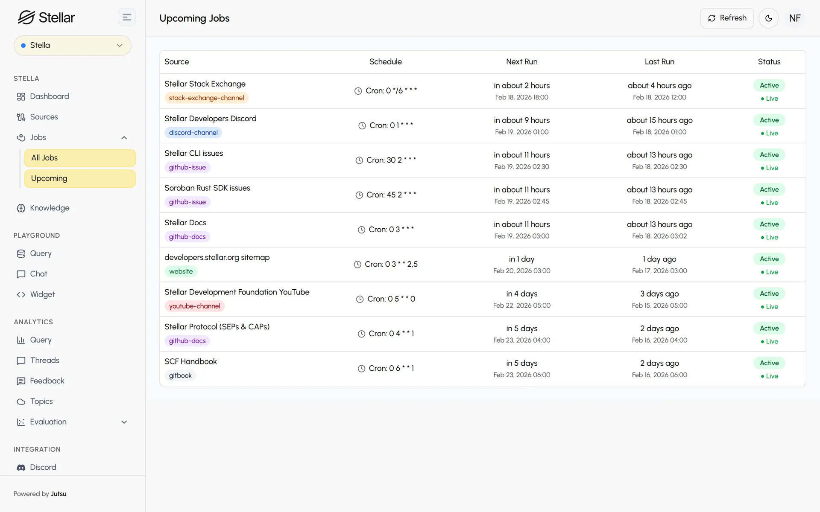Click the Last Run column header
The height and width of the screenshot is (512, 820).
tap(659, 62)
